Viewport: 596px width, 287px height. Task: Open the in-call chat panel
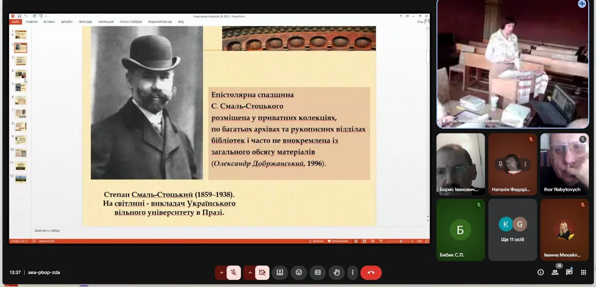coord(569,272)
